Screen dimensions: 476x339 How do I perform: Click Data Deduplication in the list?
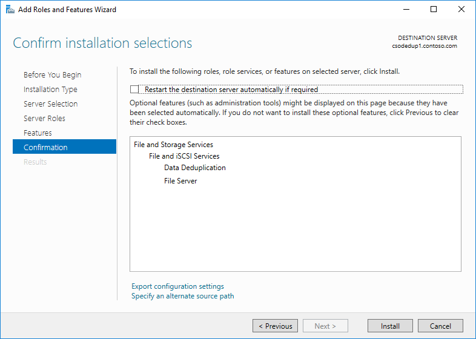click(194, 168)
